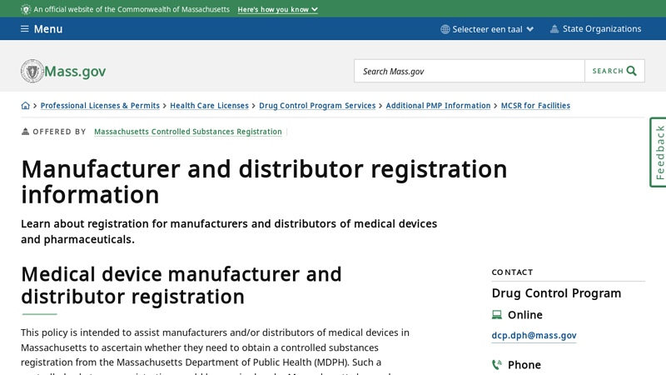Click the Massachusetts state seal logo
The width and height of the screenshot is (666, 375).
[x=32, y=71]
